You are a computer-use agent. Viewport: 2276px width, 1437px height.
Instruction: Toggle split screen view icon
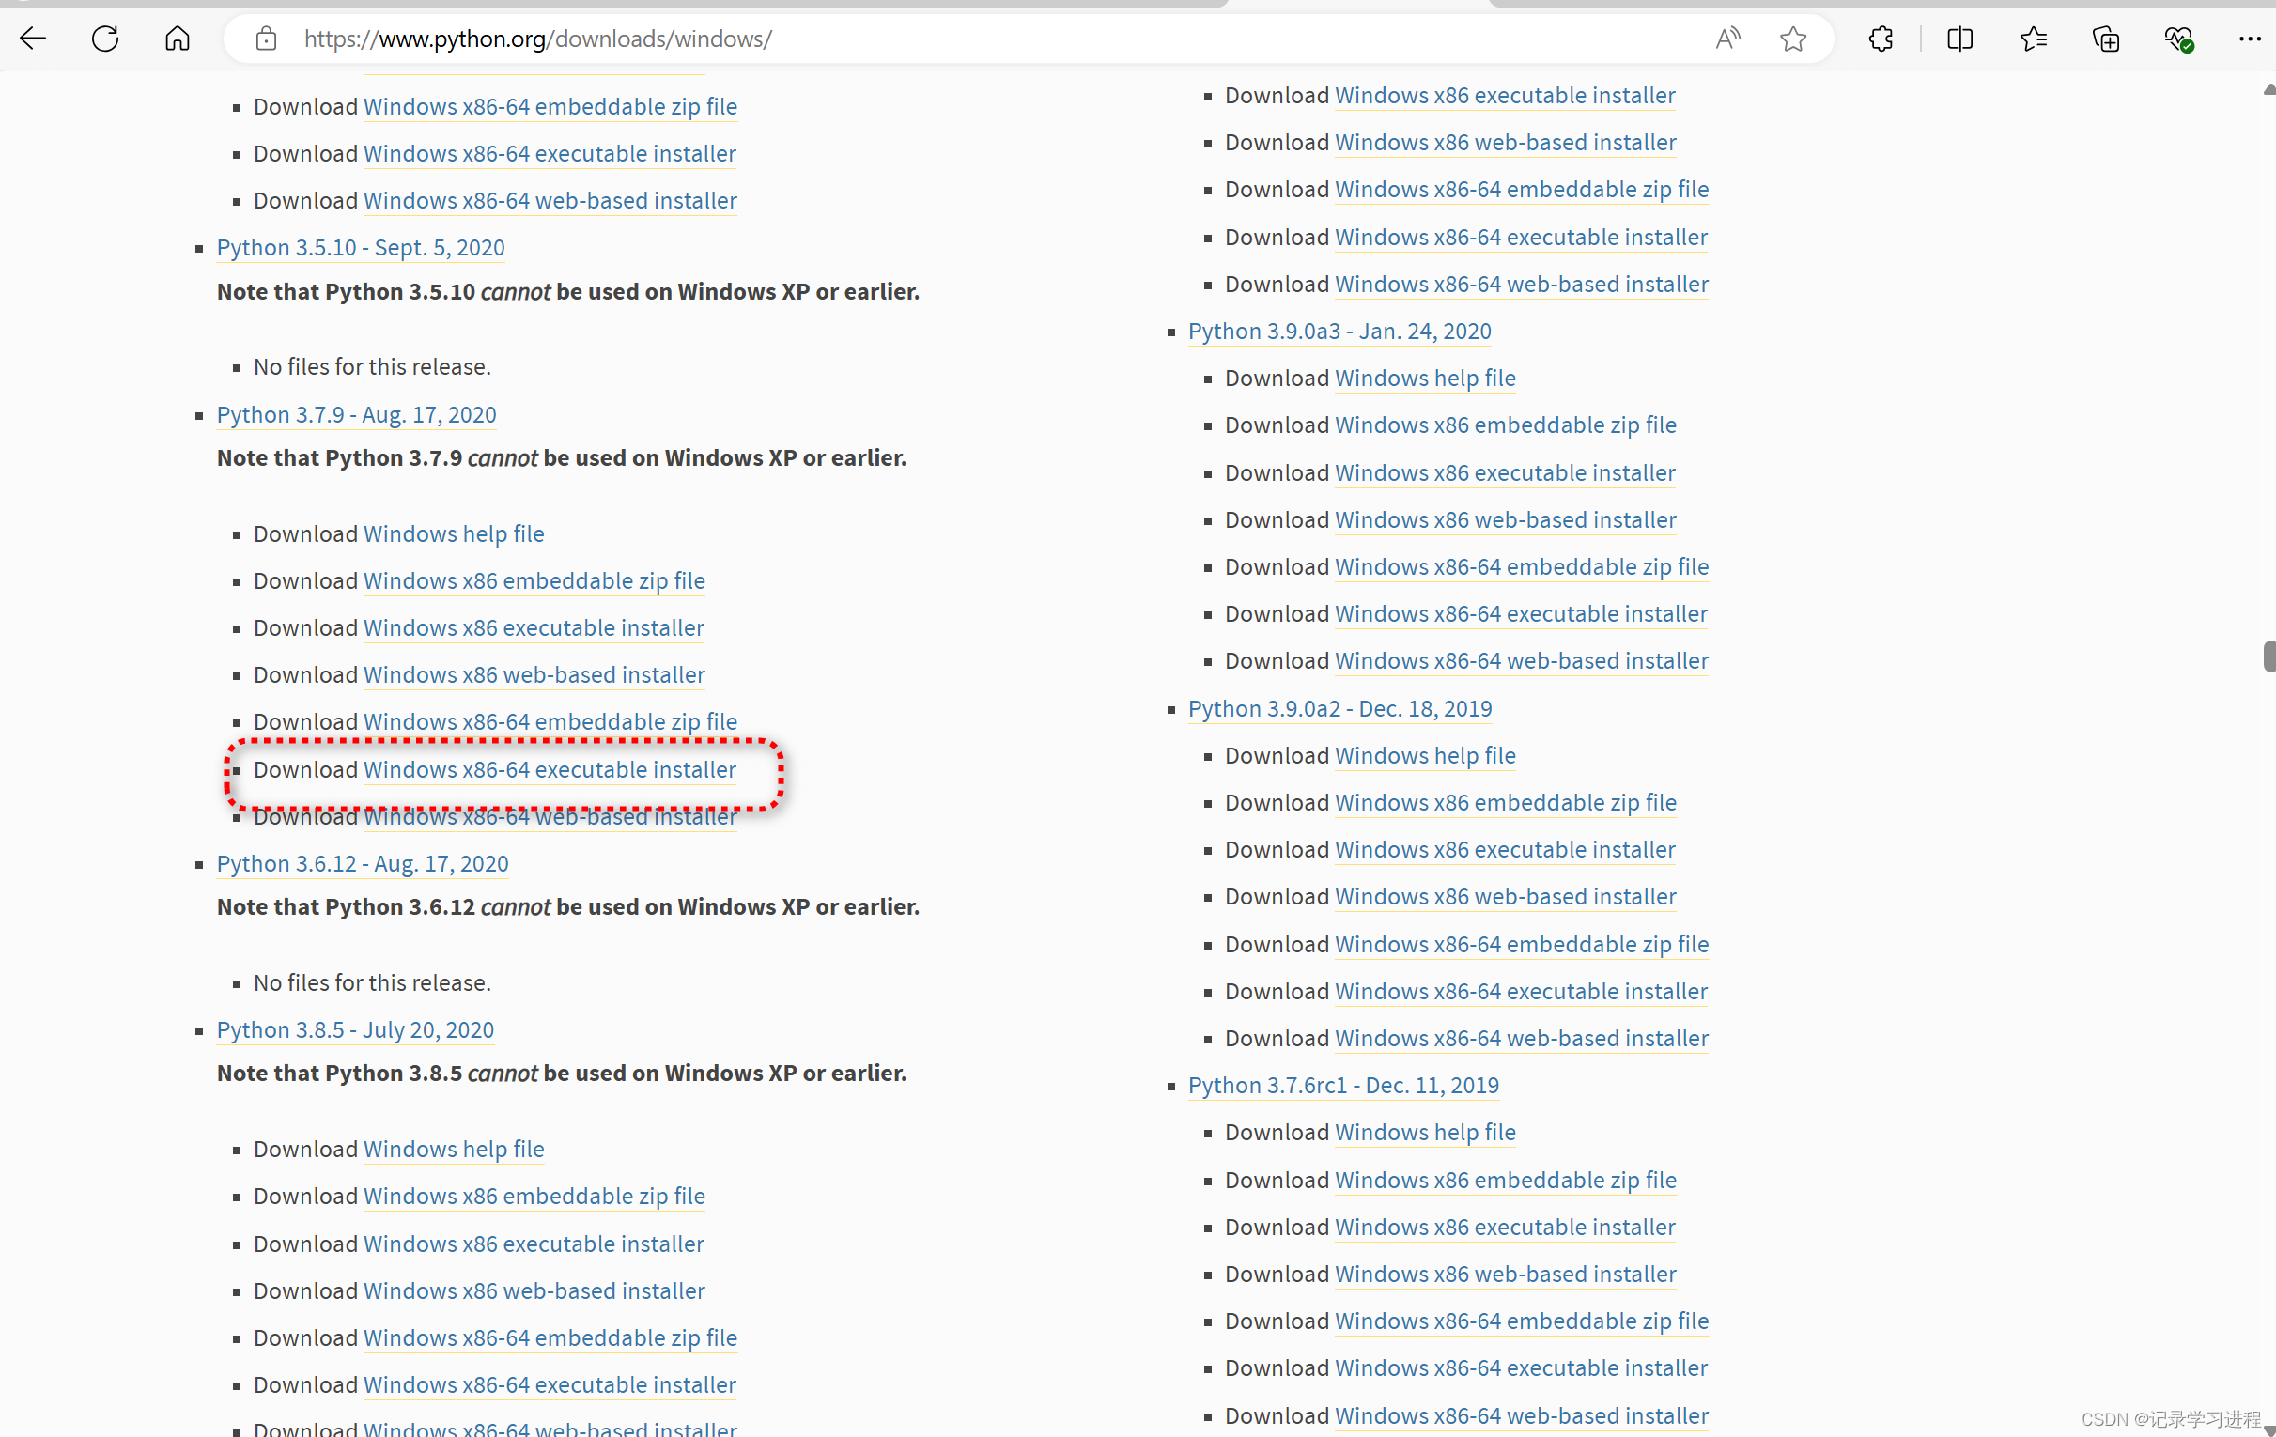(1959, 39)
